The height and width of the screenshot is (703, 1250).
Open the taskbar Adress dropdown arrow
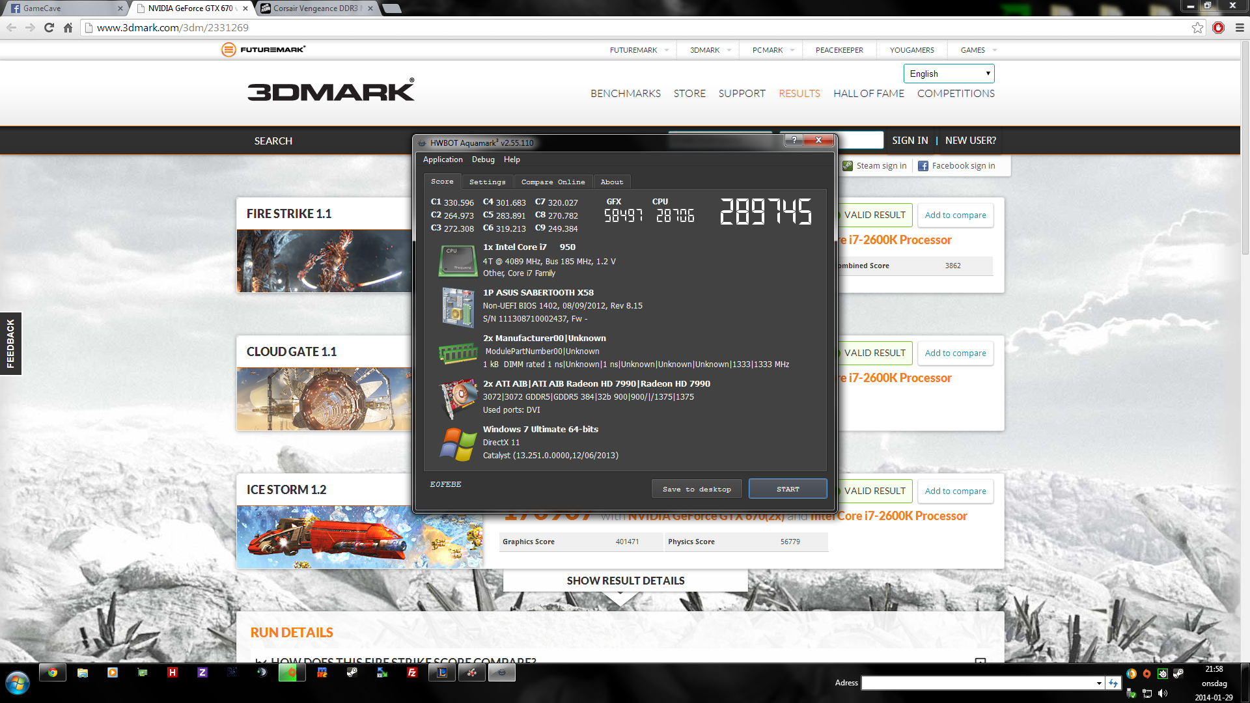1099,683
